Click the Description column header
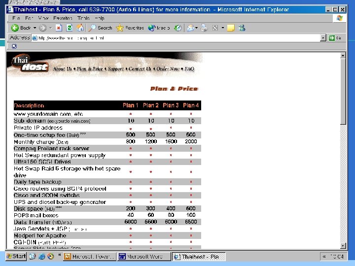The image size is (355, 266). pyautogui.click(x=29, y=105)
